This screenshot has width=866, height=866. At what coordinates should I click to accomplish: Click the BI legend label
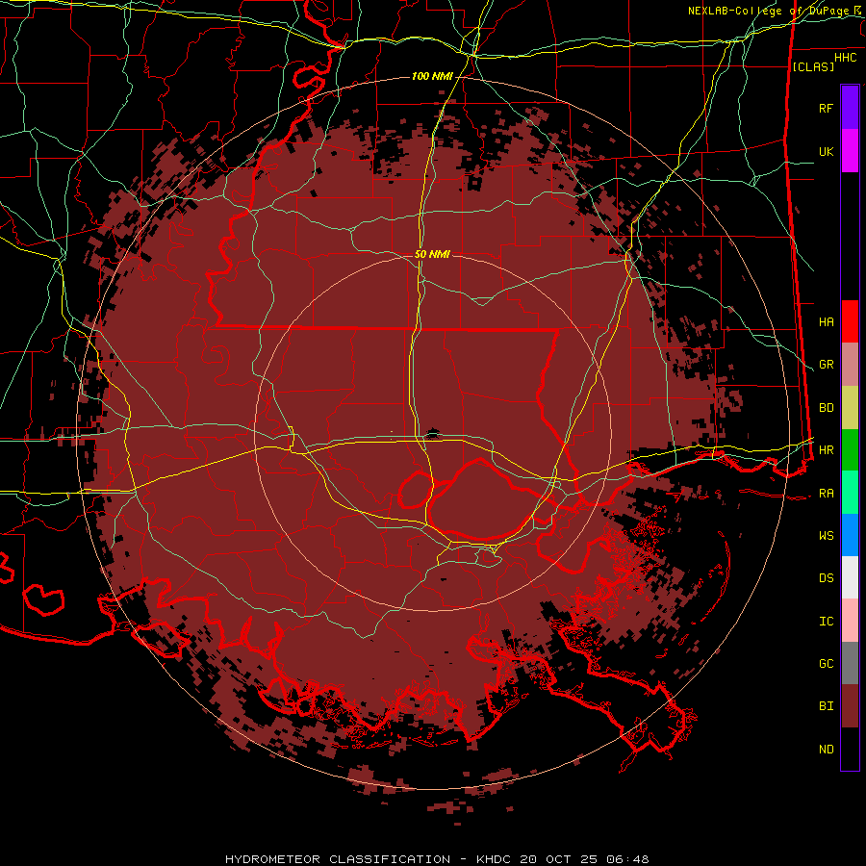(826, 706)
